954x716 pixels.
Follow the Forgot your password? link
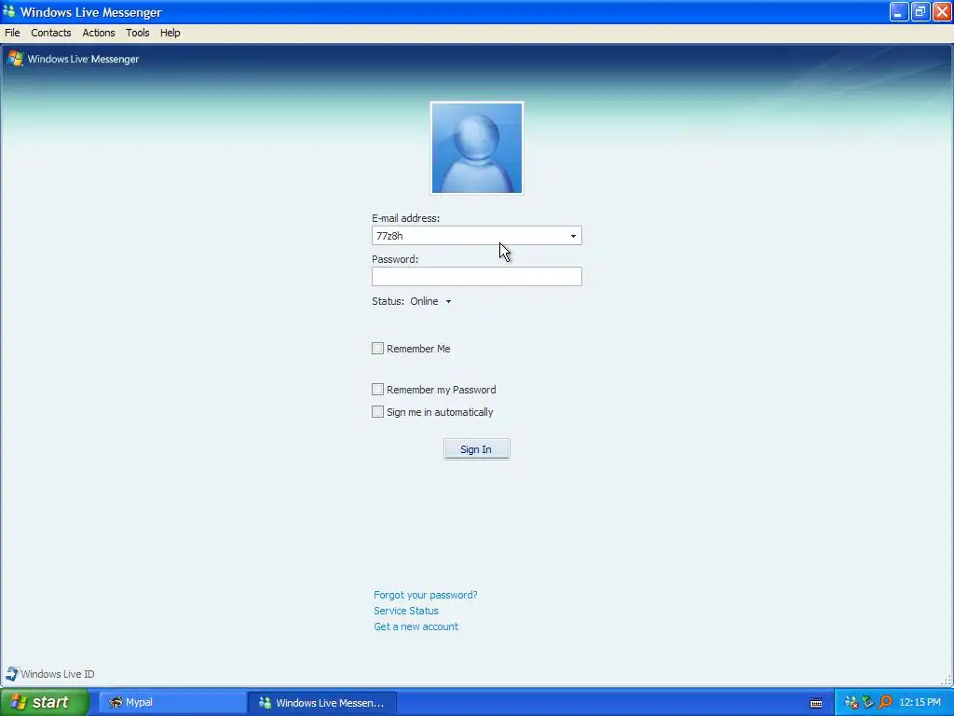click(425, 595)
